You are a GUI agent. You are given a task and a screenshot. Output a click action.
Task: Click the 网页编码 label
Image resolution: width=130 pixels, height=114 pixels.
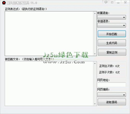(103, 89)
